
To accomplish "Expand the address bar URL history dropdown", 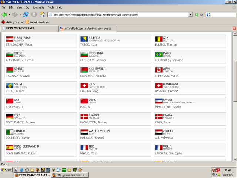I will (190, 15).
